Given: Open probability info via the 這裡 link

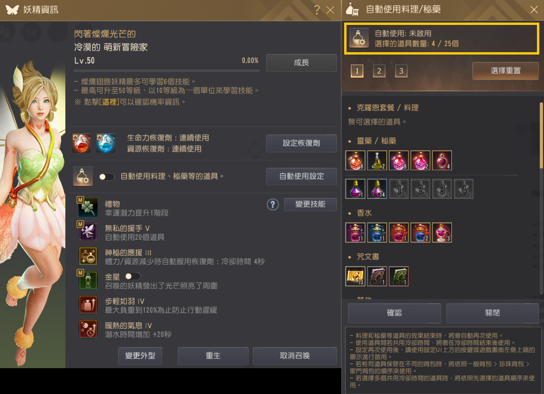Looking at the screenshot, I should click(109, 102).
